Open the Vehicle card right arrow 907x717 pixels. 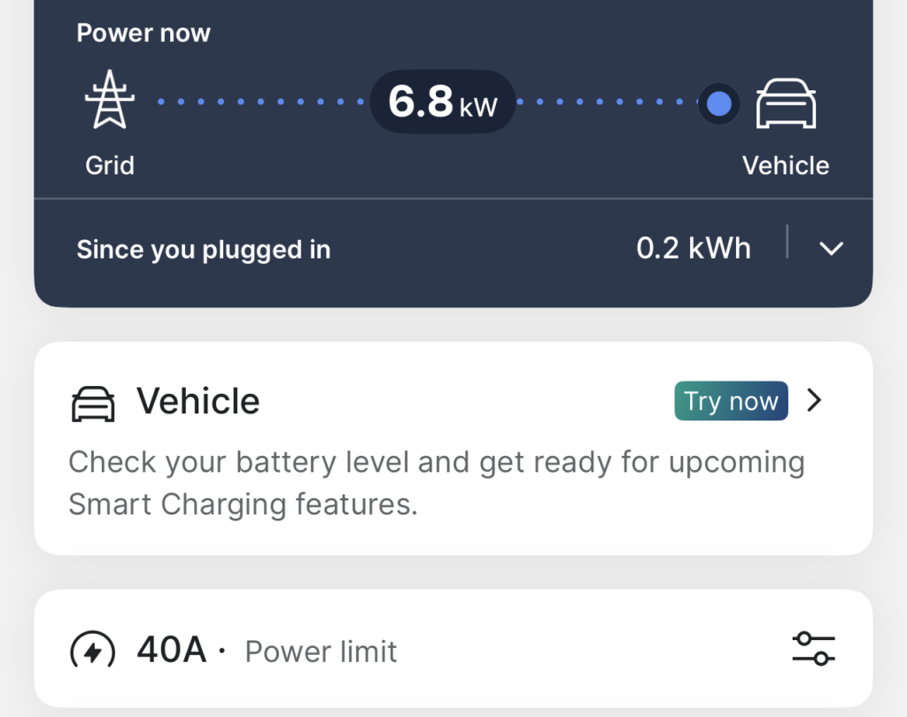[815, 400]
